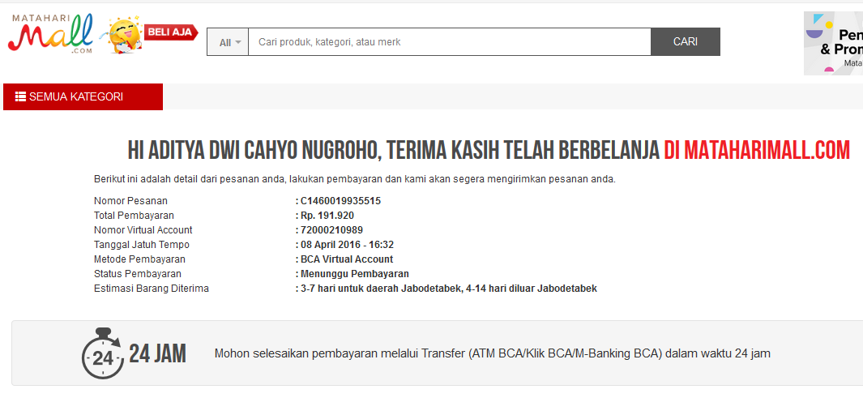Click the 24 JAM heading text

(157, 353)
